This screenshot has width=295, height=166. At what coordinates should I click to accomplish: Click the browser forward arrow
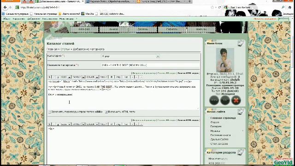point(10,7)
